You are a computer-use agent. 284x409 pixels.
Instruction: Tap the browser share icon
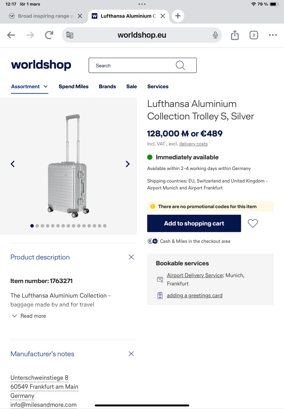(x=235, y=35)
